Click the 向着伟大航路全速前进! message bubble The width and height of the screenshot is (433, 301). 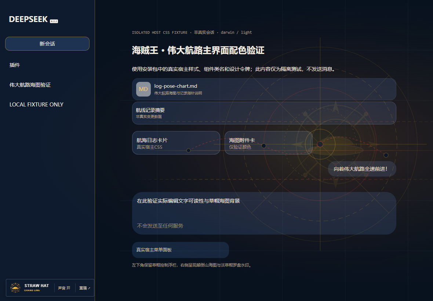[x=362, y=169]
